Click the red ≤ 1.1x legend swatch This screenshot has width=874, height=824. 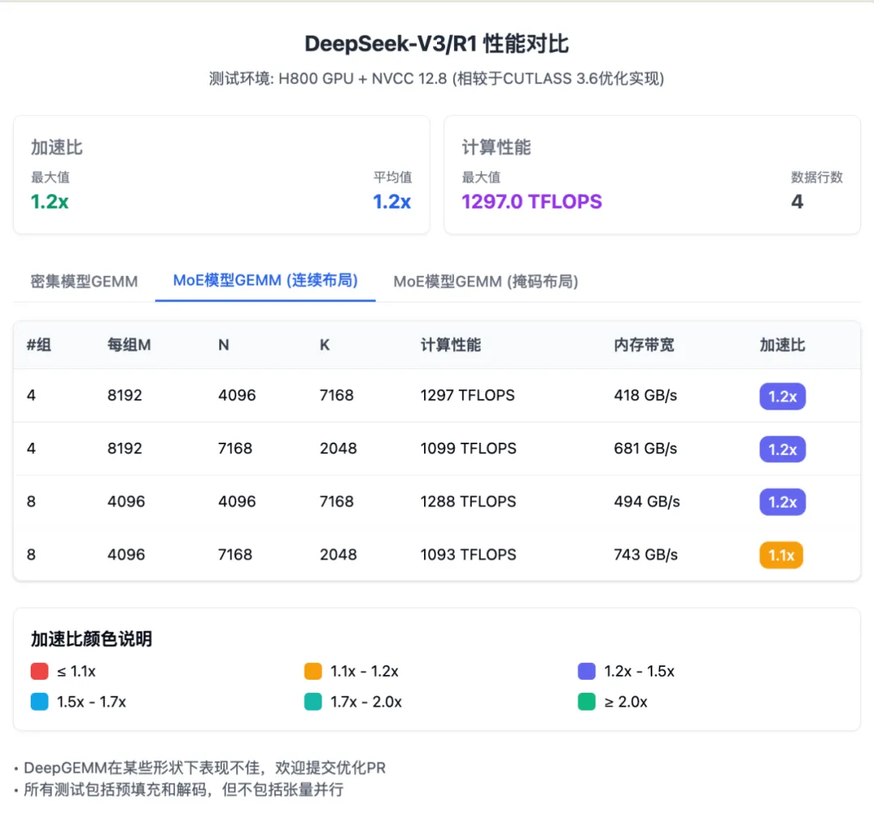(x=40, y=671)
